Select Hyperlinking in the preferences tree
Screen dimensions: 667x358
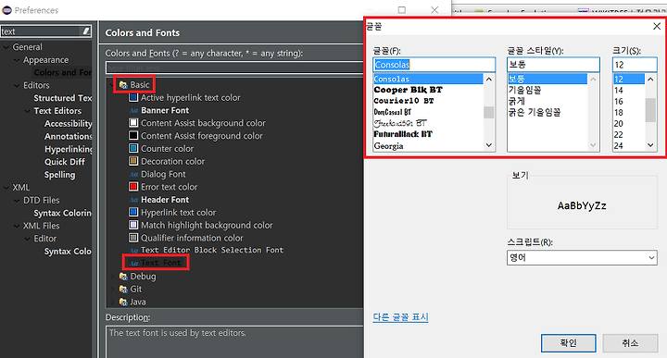point(68,149)
